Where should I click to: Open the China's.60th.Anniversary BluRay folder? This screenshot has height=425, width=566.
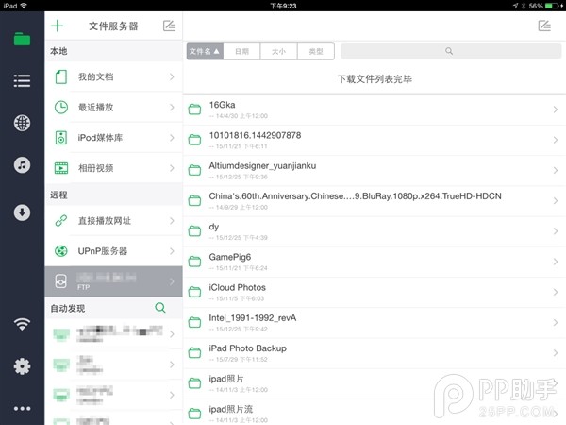point(375,201)
